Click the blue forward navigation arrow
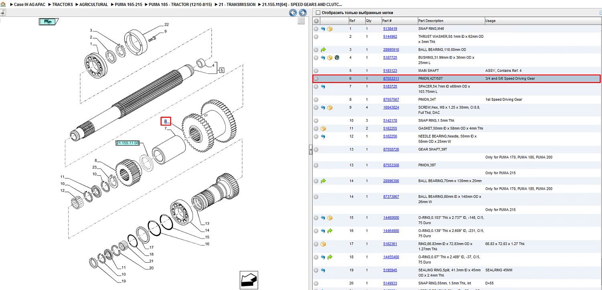This screenshot has height=290, width=602. pyautogui.click(x=303, y=13)
